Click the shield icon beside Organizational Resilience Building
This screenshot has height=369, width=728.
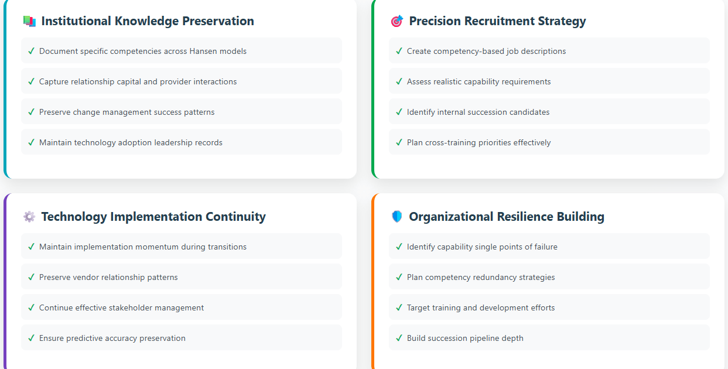397,217
